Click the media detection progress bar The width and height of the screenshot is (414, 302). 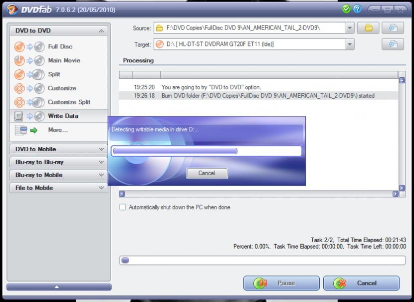[206, 151]
